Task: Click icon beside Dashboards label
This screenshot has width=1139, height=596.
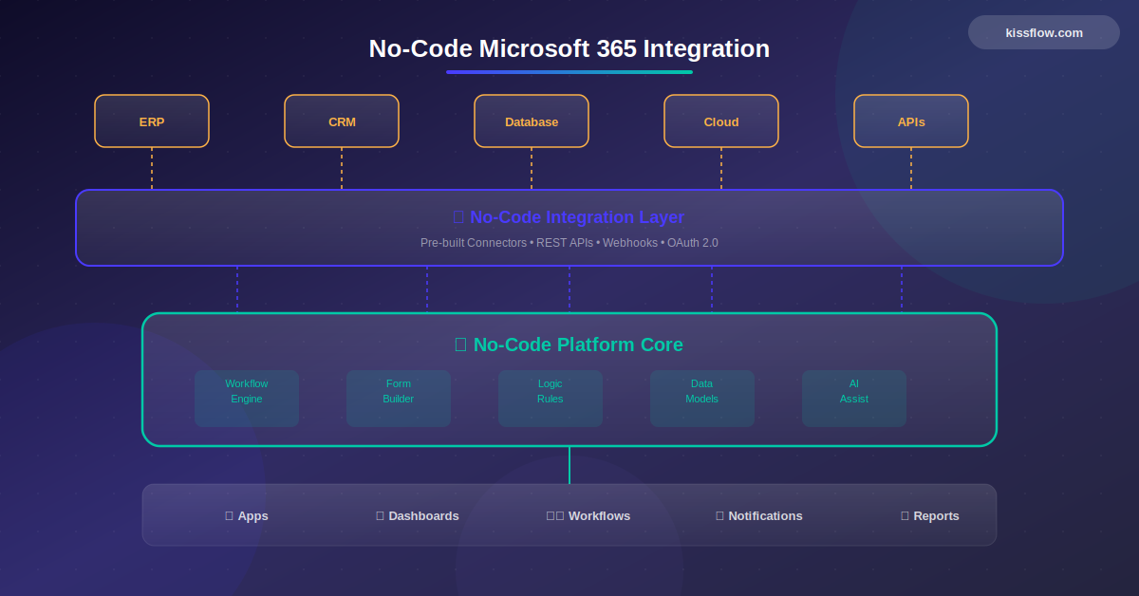Action: 380,516
